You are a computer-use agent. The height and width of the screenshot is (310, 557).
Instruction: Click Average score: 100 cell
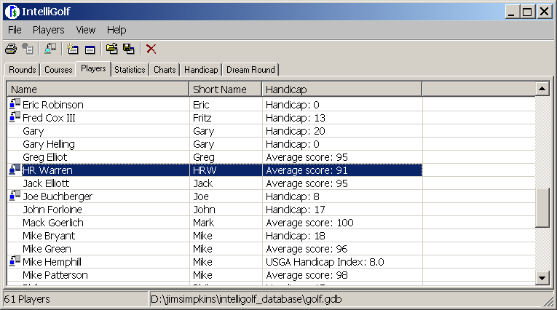pyautogui.click(x=309, y=223)
